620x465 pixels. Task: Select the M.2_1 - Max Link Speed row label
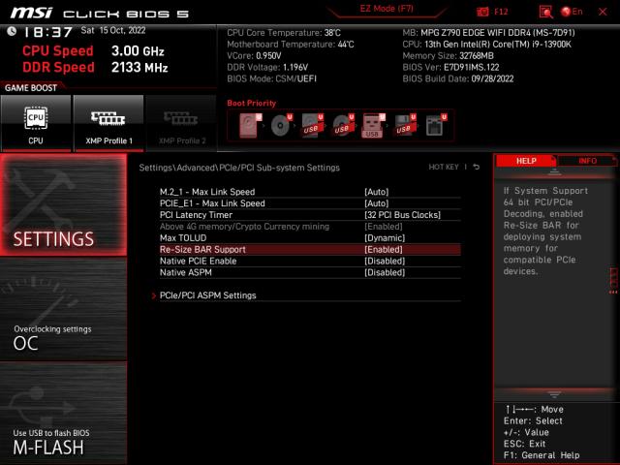pyautogui.click(x=207, y=192)
